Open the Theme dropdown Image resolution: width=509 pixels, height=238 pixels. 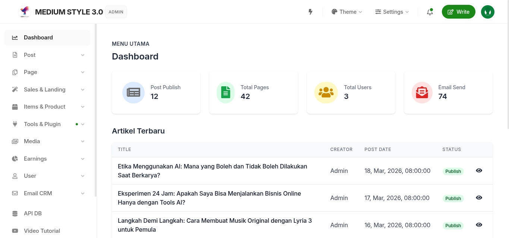point(347,12)
